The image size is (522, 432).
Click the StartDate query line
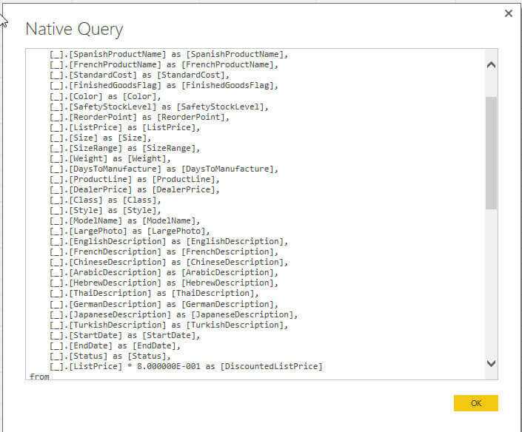[125, 335]
